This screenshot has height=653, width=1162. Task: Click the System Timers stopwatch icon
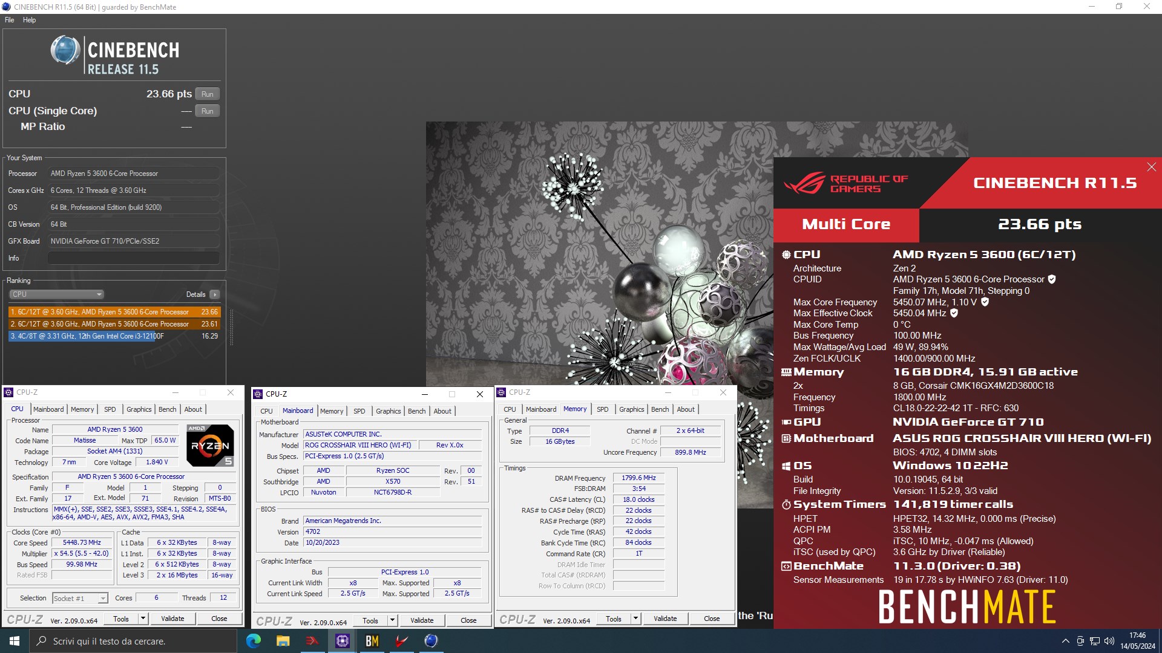point(786,504)
